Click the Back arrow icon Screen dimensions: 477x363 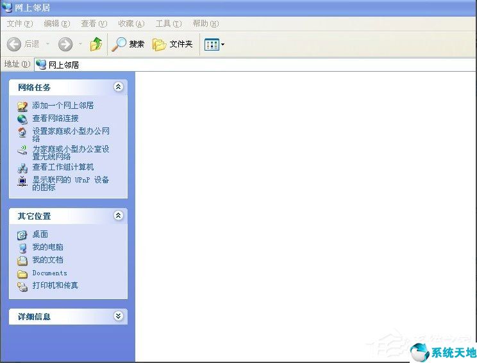(x=14, y=44)
